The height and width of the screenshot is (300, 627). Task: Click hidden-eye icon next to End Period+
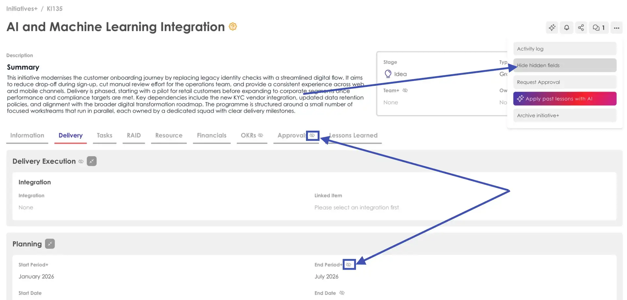[x=349, y=265]
